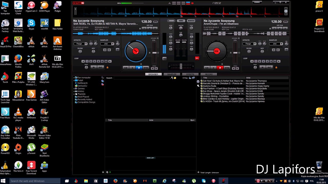Click the browser Search field

(x=142, y=78)
